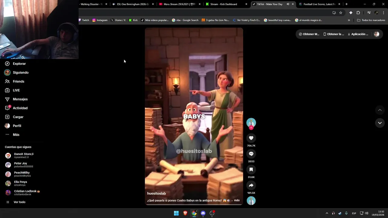The height and width of the screenshot is (218, 388).
Task: Open the profile avatar at the top right
Action: [376, 34]
